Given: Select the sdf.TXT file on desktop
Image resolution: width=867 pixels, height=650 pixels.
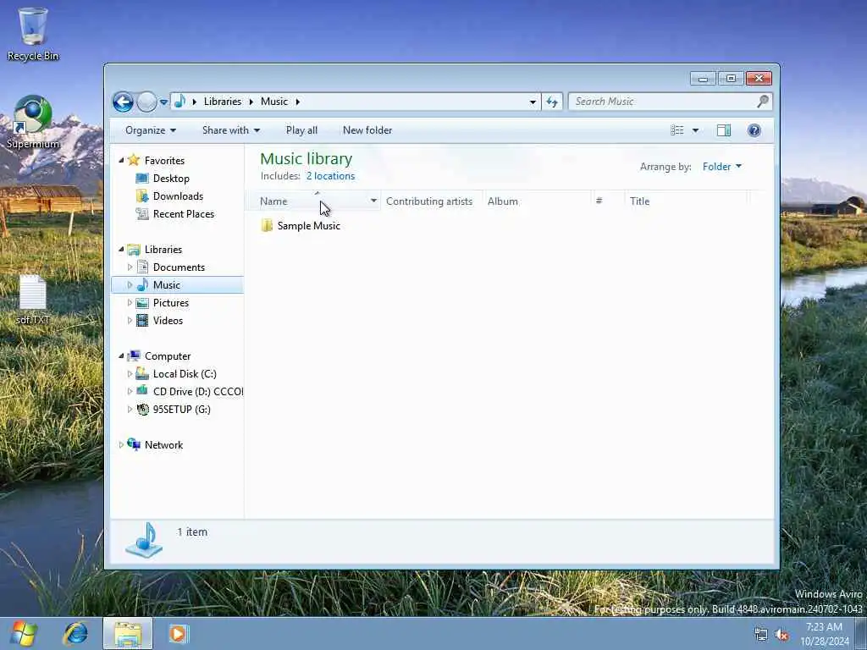Looking at the screenshot, I should click(33, 300).
